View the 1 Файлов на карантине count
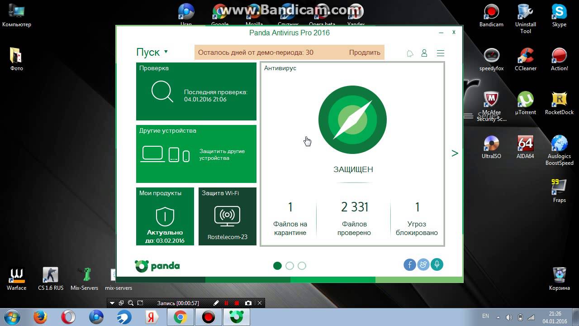Screen dimensions: 579x326 [290, 219]
